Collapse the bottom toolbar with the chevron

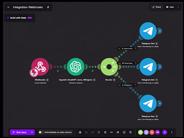click(x=172, y=132)
